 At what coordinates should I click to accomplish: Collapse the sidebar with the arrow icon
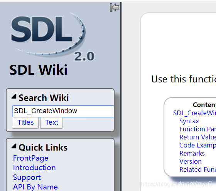[115, 7]
